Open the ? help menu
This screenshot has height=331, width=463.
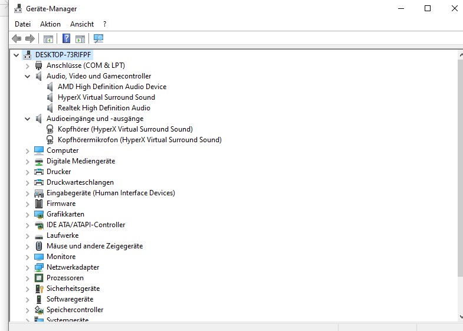(x=104, y=24)
